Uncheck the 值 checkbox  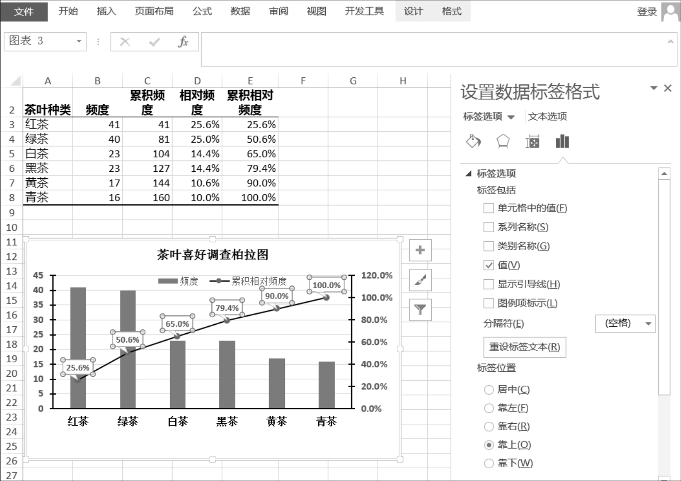pos(488,265)
